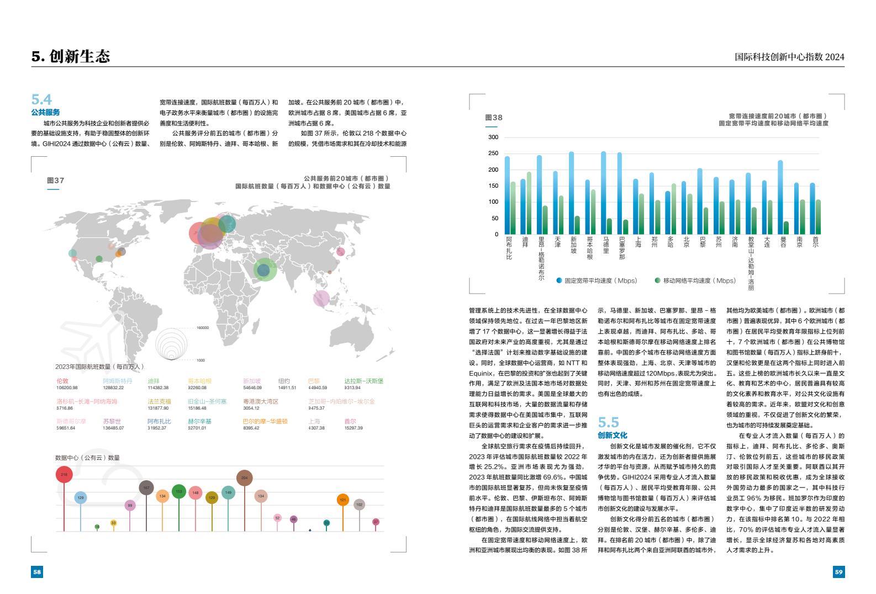Click the brown 204 data center bubble
The height and width of the screenshot is (594, 876).
click(245, 478)
